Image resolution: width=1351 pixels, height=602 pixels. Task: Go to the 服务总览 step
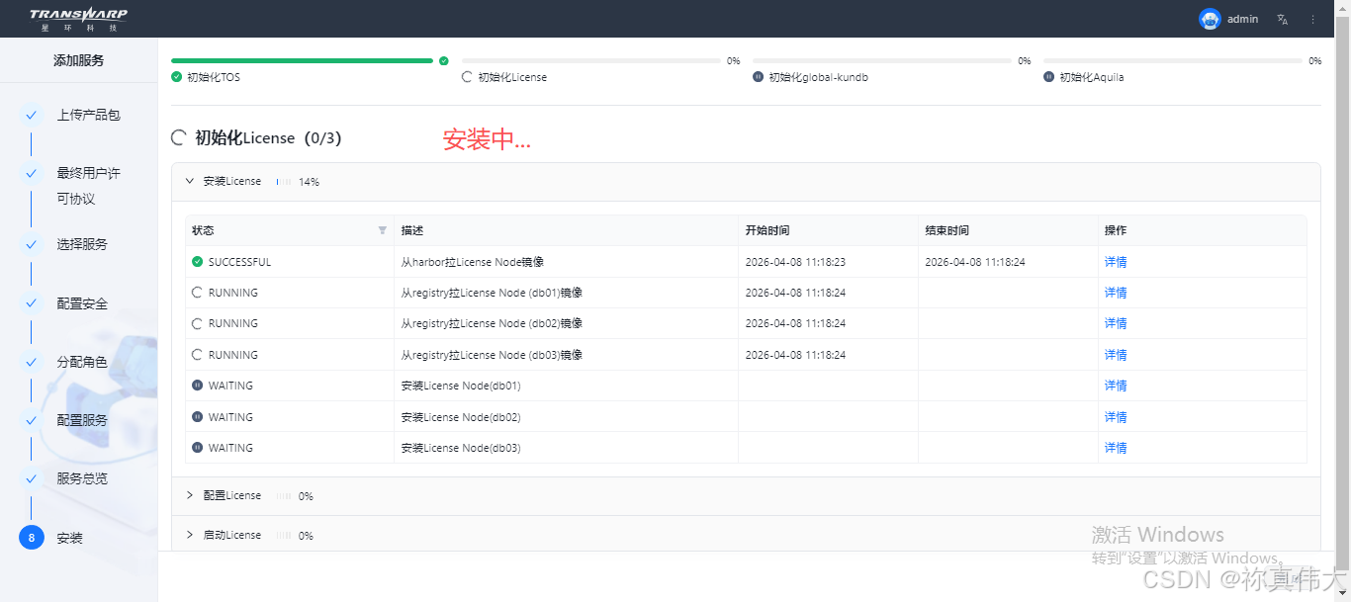(82, 478)
